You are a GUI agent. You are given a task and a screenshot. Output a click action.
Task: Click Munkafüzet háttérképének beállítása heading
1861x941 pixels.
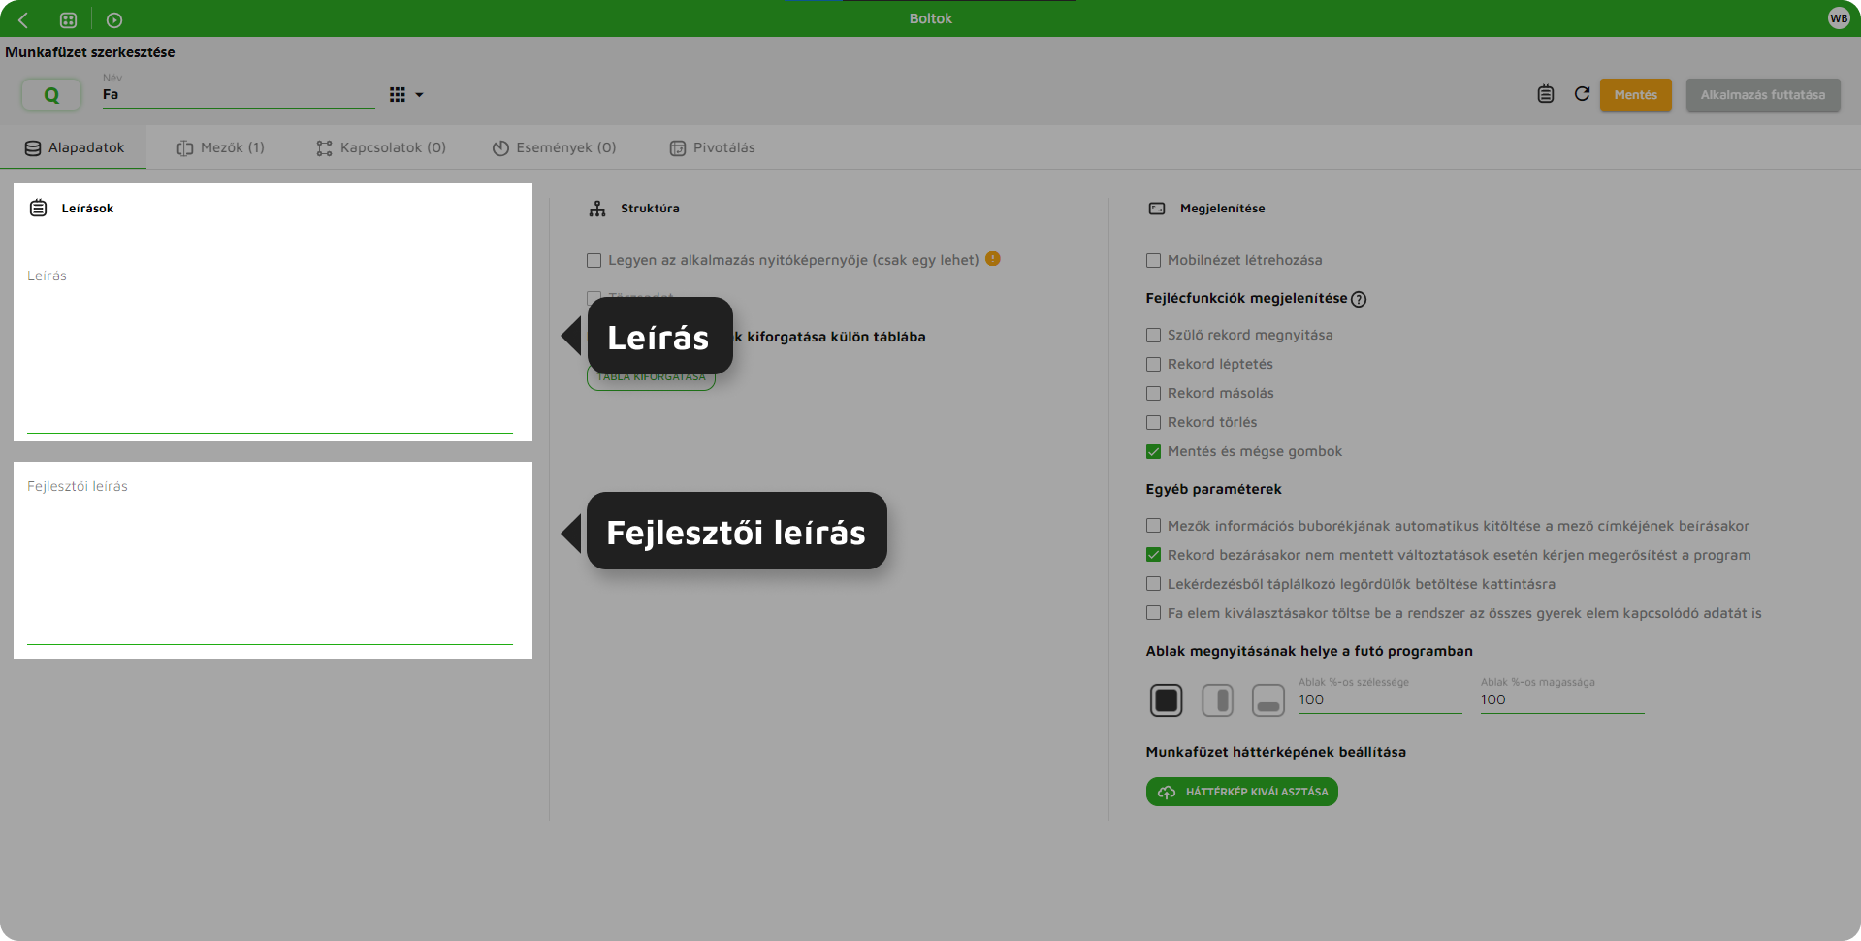click(1275, 752)
